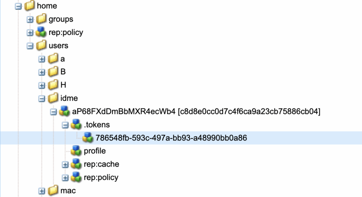Collapse the users folder
This screenshot has height=197, width=362.
pyautogui.click(x=30, y=46)
